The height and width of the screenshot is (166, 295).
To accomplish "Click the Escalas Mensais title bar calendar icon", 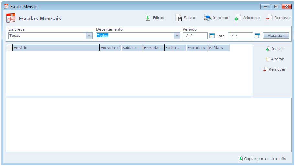I will tap(6, 6).
